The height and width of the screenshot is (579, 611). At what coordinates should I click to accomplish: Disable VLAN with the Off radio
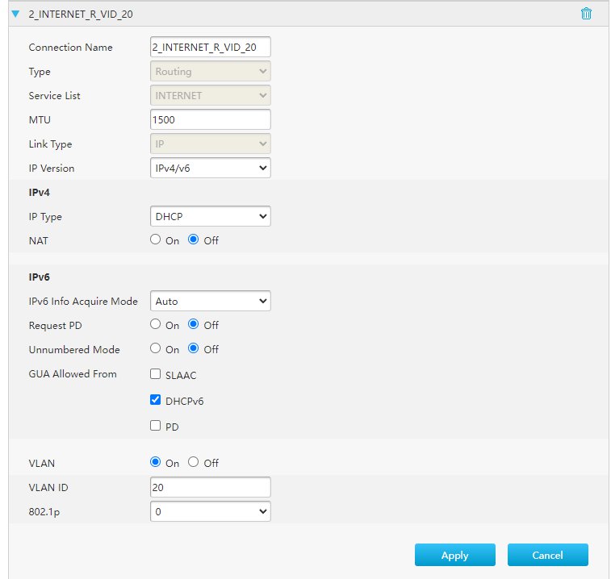pyautogui.click(x=194, y=463)
